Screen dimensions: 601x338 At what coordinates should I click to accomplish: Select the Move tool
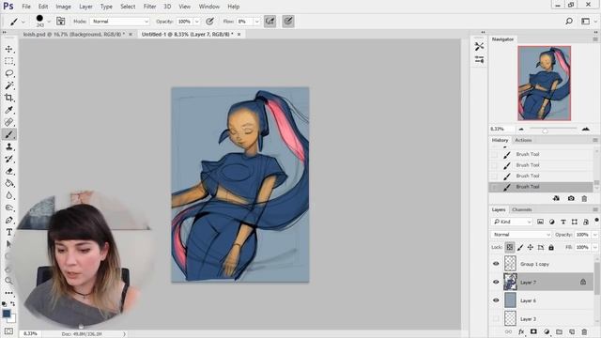click(8, 49)
